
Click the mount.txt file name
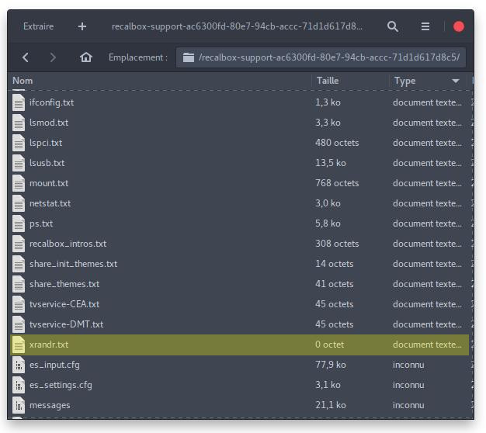click(x=49, y=183)
